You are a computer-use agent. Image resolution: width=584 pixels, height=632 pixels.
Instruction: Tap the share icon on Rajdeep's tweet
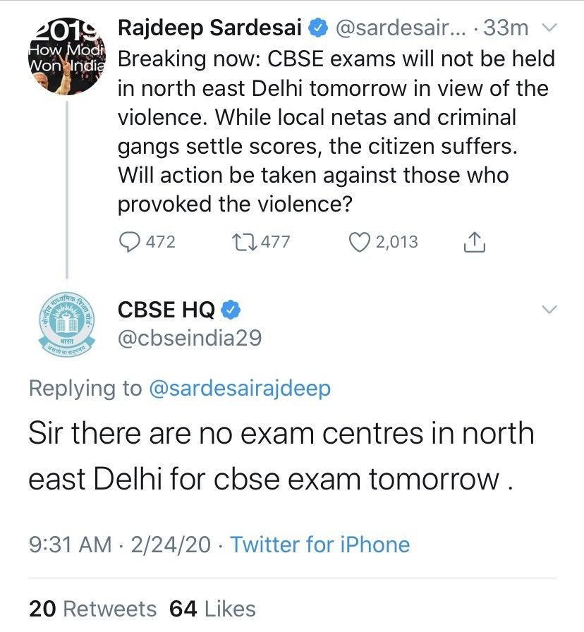(475, 242)
